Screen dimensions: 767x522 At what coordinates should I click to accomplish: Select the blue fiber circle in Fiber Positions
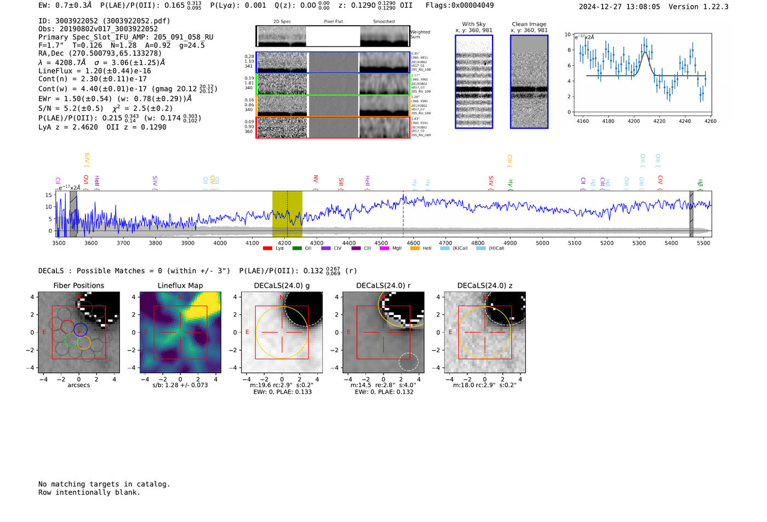coord(81,330)
